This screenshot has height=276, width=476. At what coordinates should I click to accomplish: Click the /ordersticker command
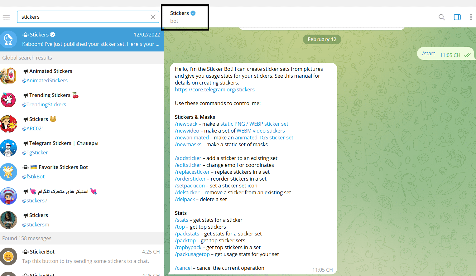(190, 179)
